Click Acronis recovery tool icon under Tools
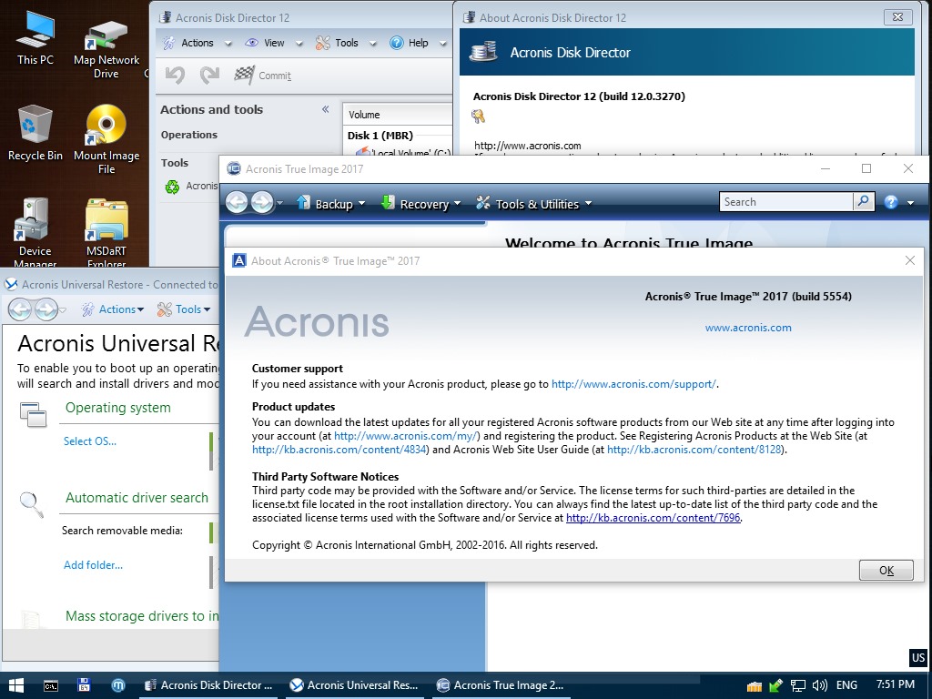932x699 pixels. point(172,187)
